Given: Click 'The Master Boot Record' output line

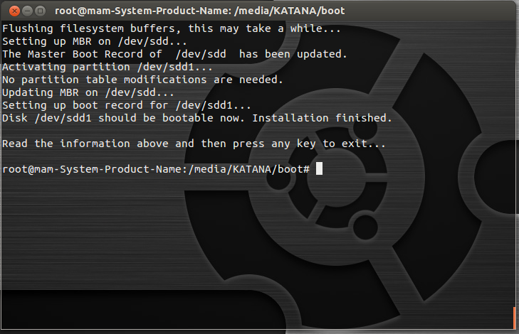Looking at the screenshot, I should click(x=174, y=54).
